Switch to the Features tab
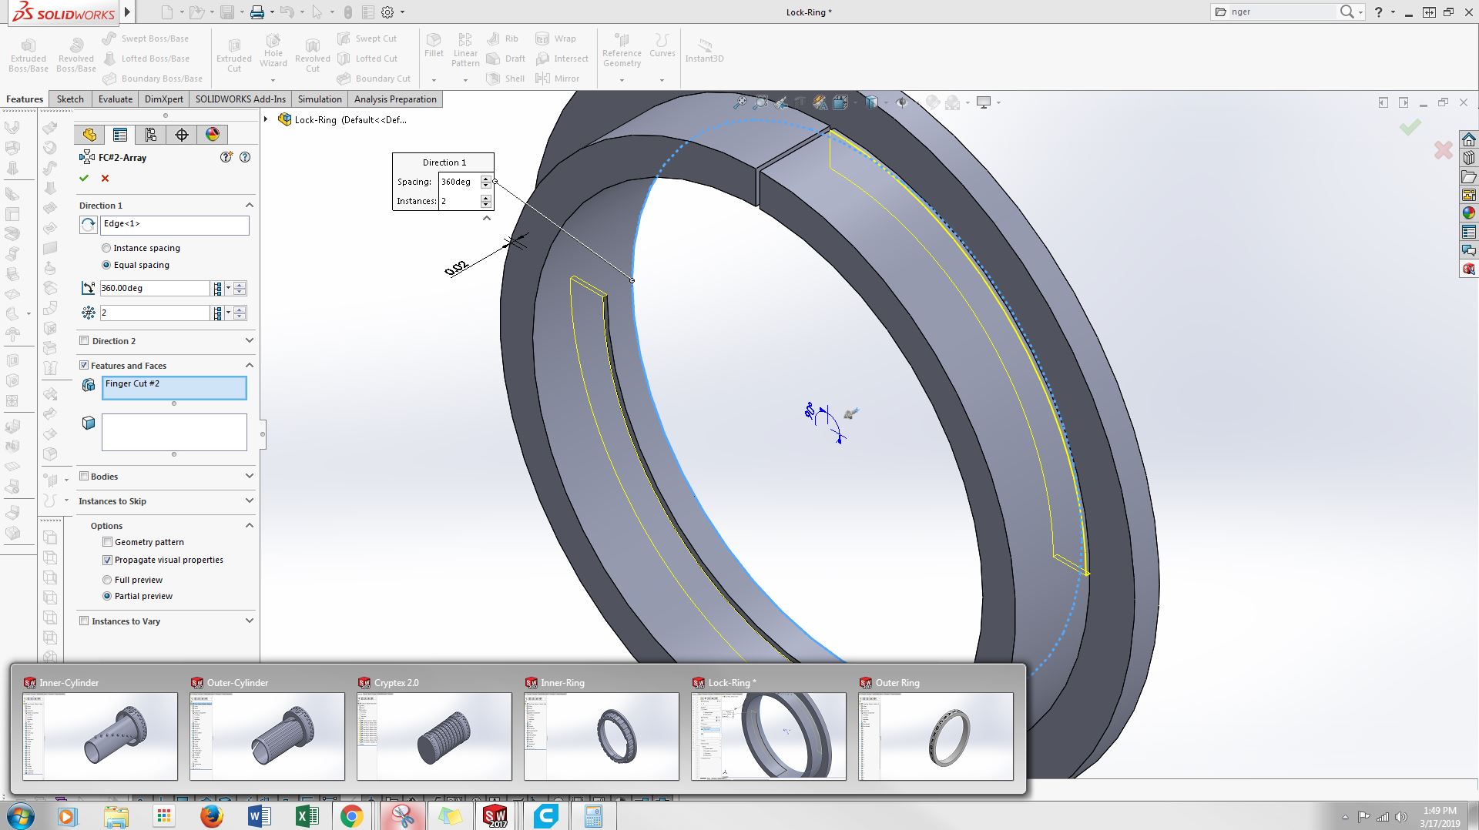This screenshot has width=1479, height=830. click(x=25, y=99)
